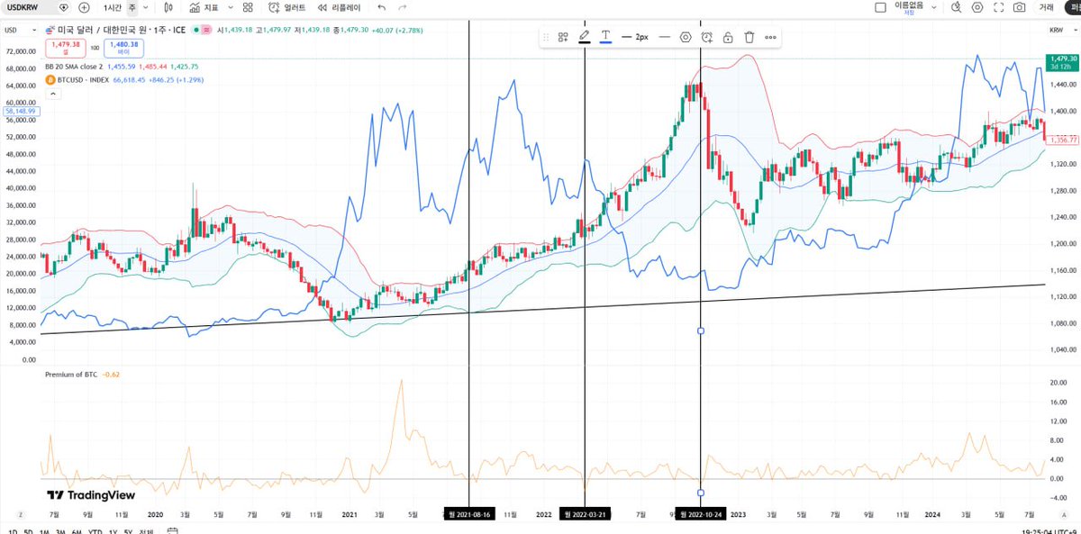Start bar replay with 리플레이
The height and width of the screenshot is (534, 1081).
[x=340, y=7]
